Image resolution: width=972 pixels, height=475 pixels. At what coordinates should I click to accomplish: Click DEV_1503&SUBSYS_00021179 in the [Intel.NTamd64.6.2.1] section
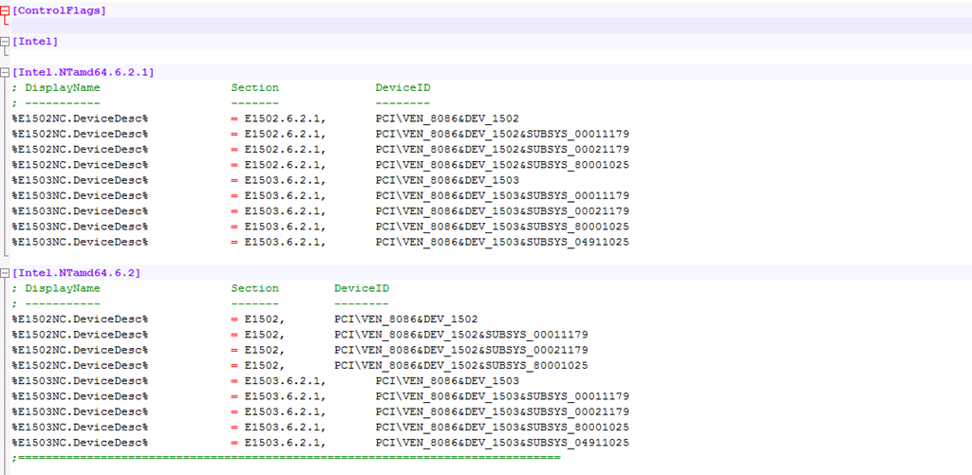tap(502, 211)
